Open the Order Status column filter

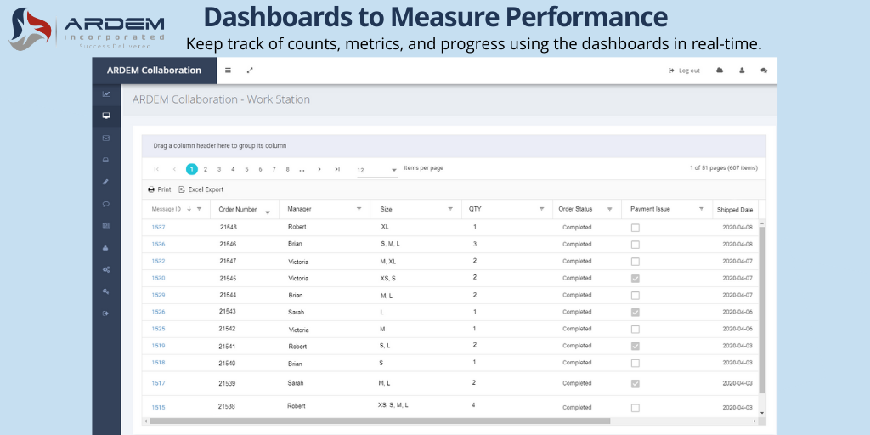(609, 209)
